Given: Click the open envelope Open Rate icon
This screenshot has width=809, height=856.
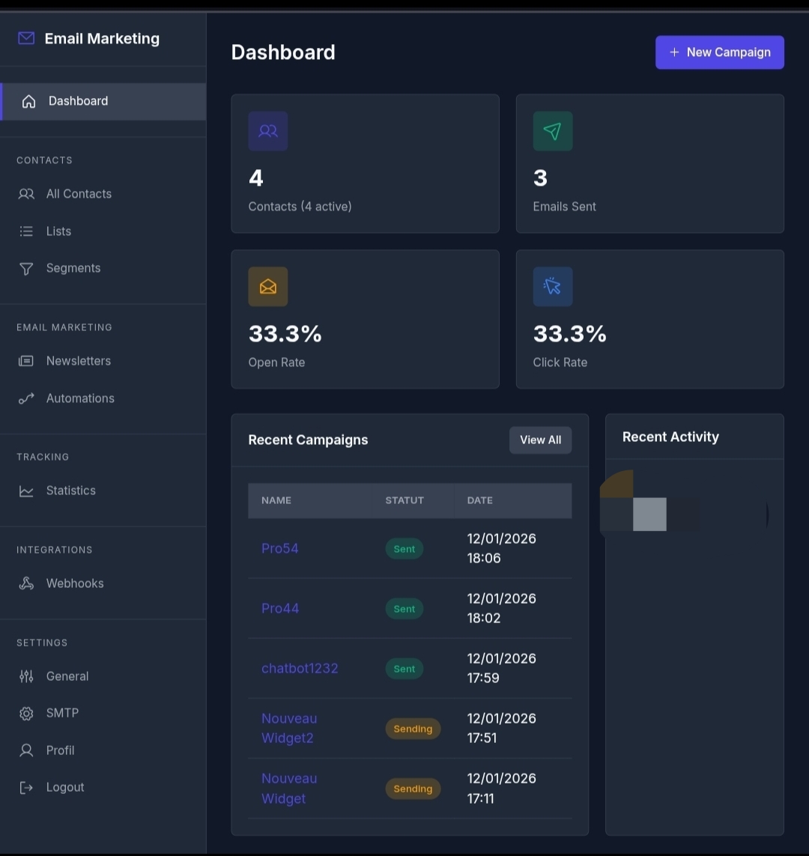Looking at the screenshot, I should (x=268, y=287).
